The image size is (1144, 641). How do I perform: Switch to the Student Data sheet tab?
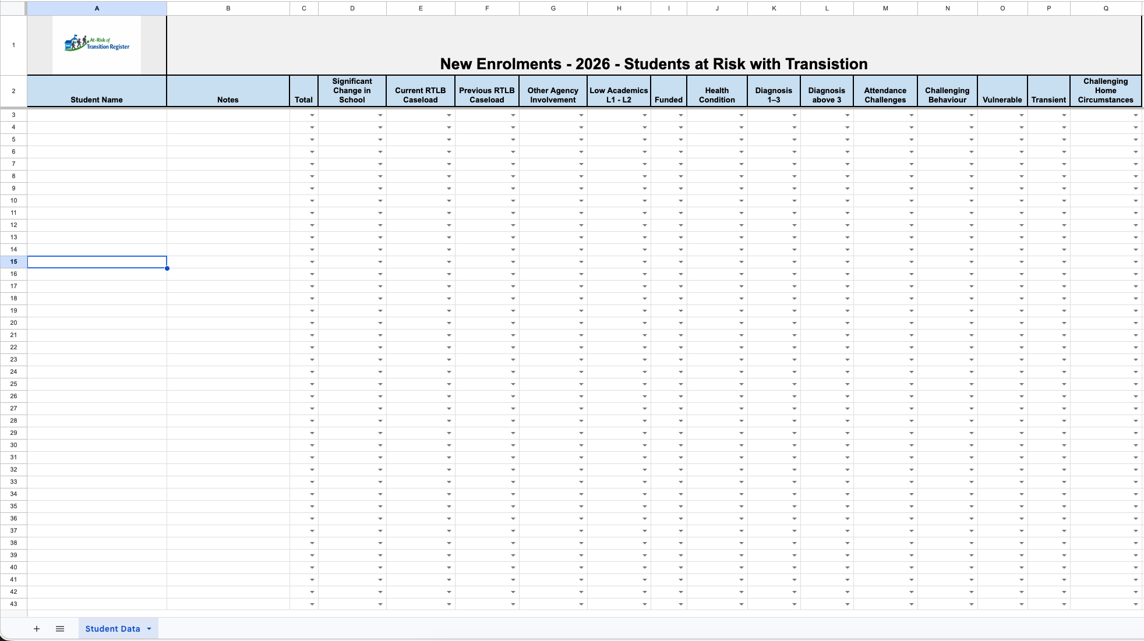[112, 629]
